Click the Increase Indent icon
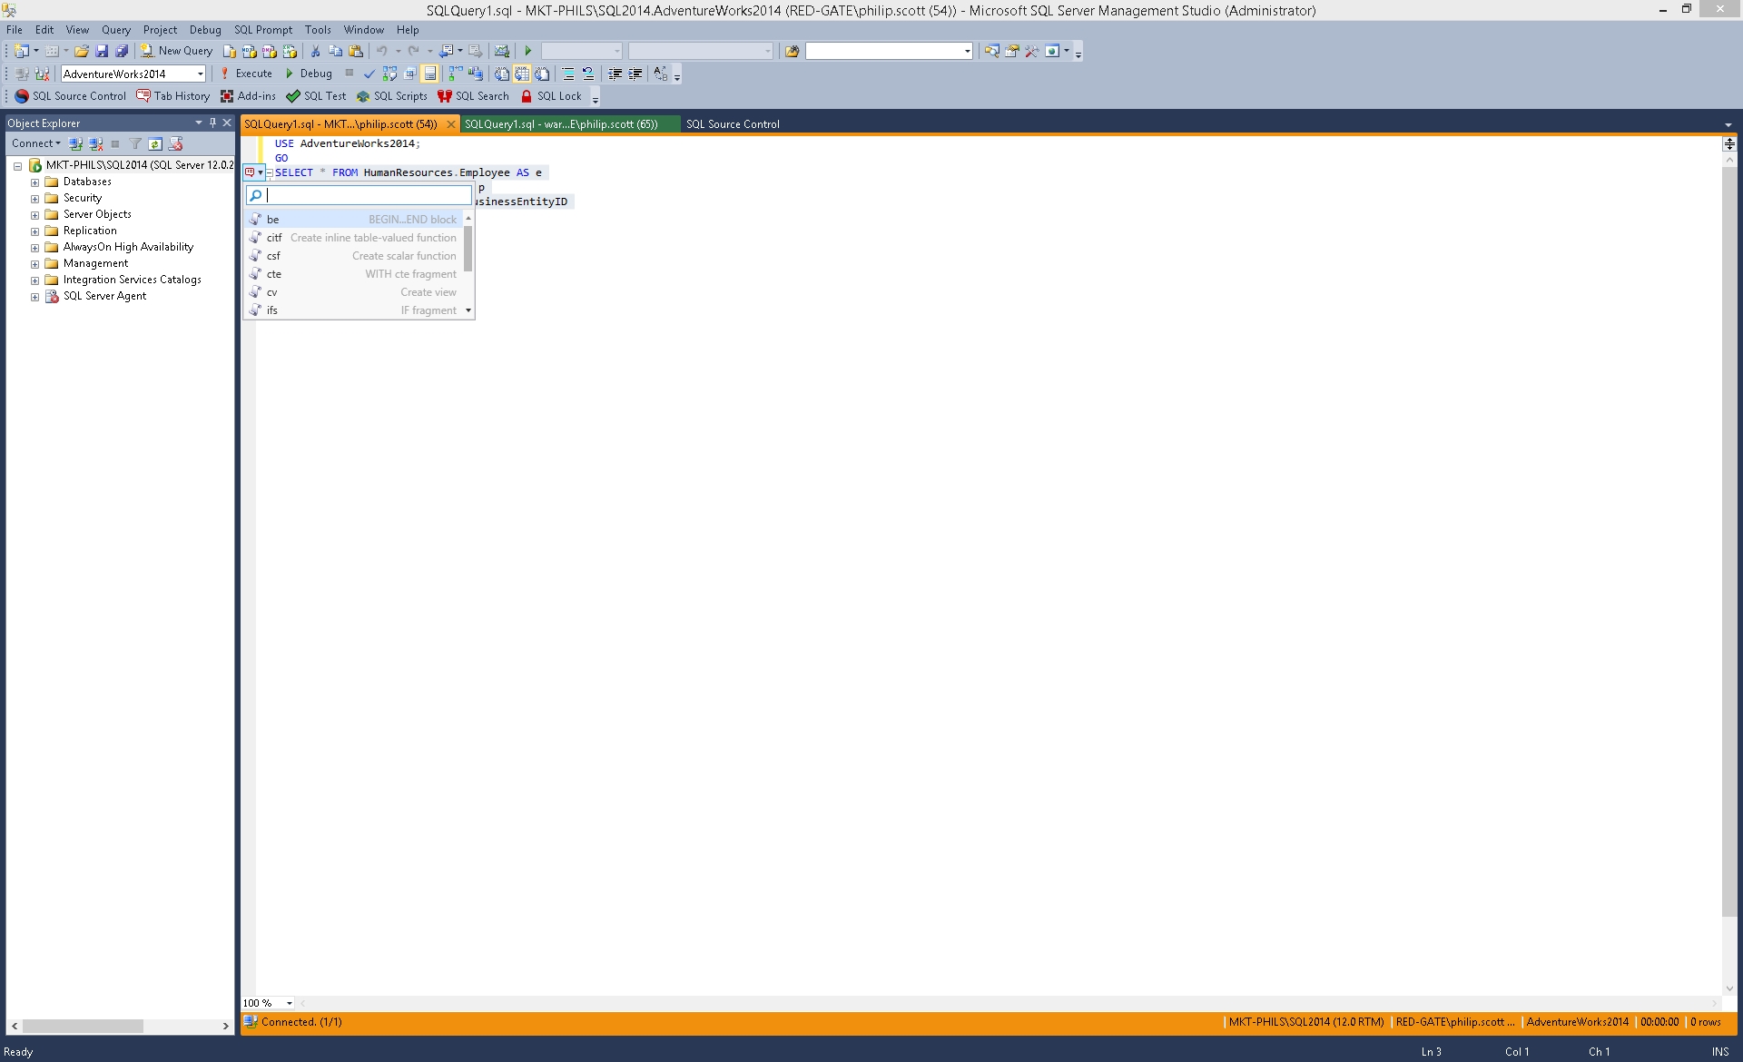 coord(635,74)
